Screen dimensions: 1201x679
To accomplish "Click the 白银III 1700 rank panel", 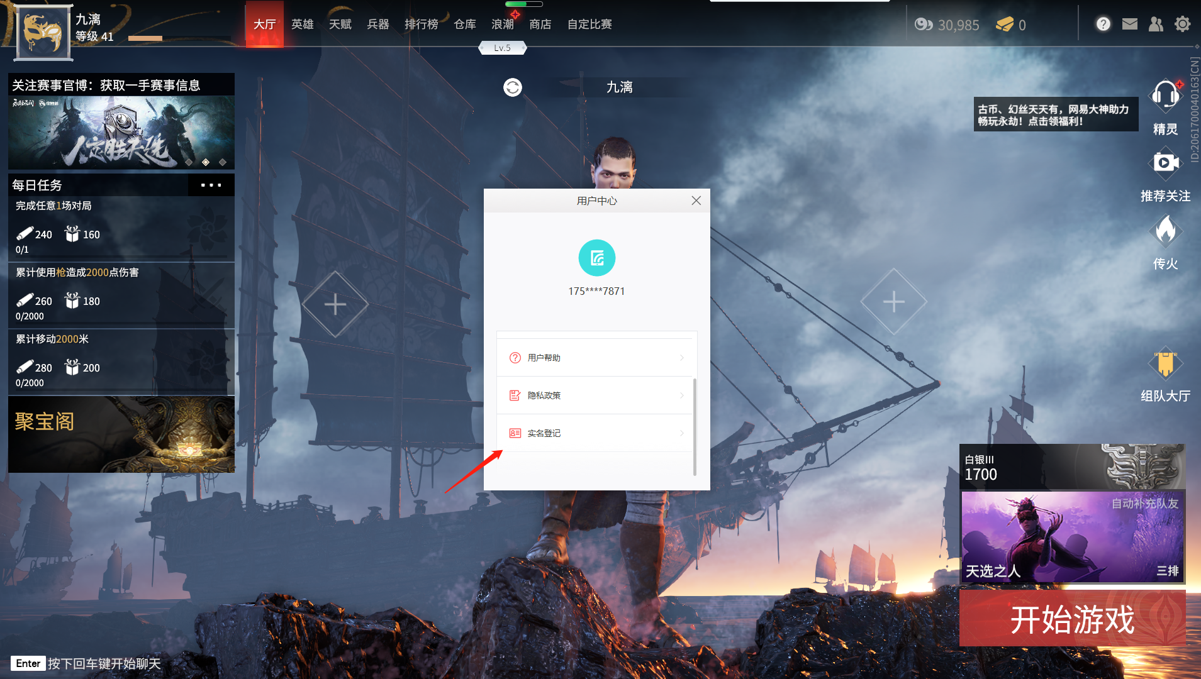I will [x=1072, y=466].
